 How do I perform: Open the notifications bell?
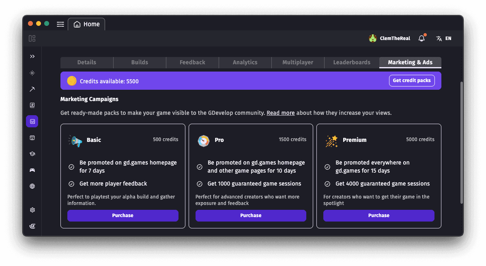[421, 38]
